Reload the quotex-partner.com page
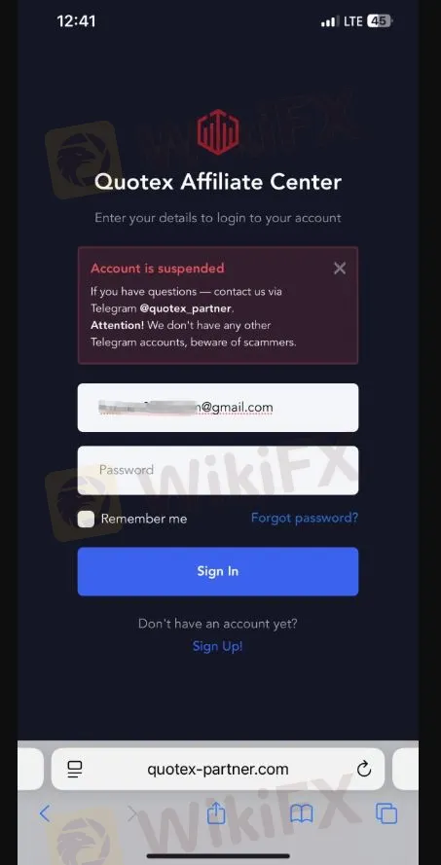The height and width of the screenshot is (865, 441). [x=364, y=769]
